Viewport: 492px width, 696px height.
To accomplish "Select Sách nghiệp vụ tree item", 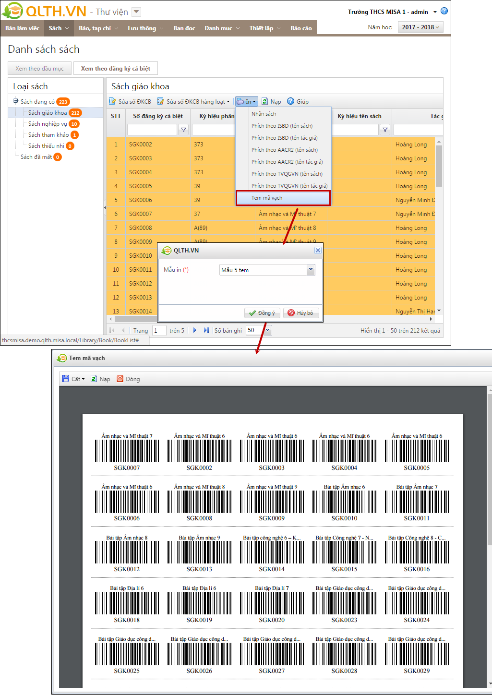I will (x=48, y=124).
